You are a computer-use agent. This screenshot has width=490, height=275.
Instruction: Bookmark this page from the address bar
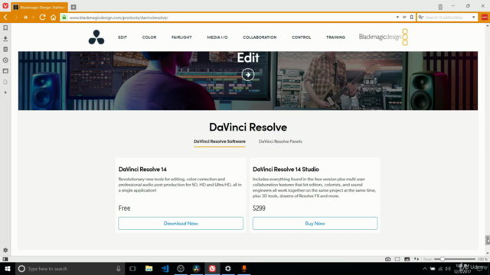click(x=412, y=18)
